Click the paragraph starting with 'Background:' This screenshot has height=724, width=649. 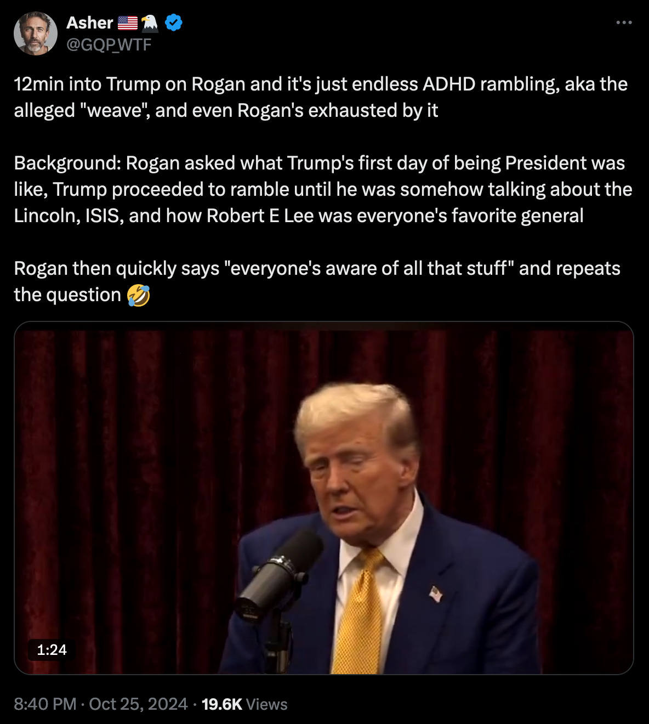[x=323, y=189]
